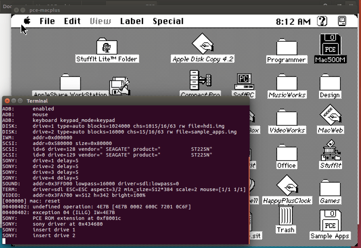
Task: Click the 'PCE ROM extension' terminal line
Action: click(x=62, y=218)
